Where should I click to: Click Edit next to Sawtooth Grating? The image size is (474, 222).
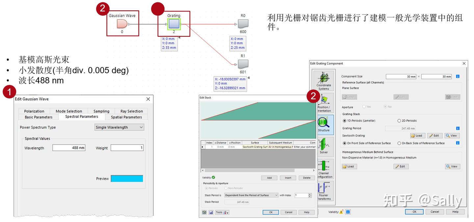coord(435,136)
